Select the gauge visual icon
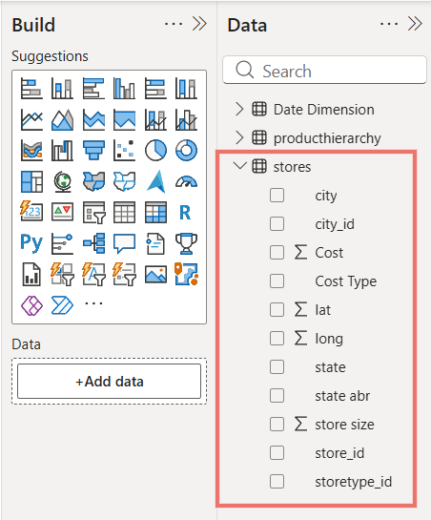The height and width of the screenshot is (520, 431). (x=186, y=181)
